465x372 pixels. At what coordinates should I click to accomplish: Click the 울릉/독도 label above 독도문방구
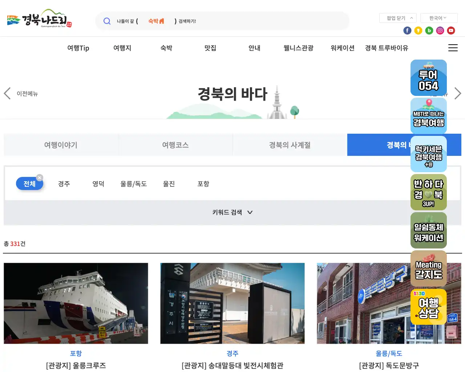point(389,353)
